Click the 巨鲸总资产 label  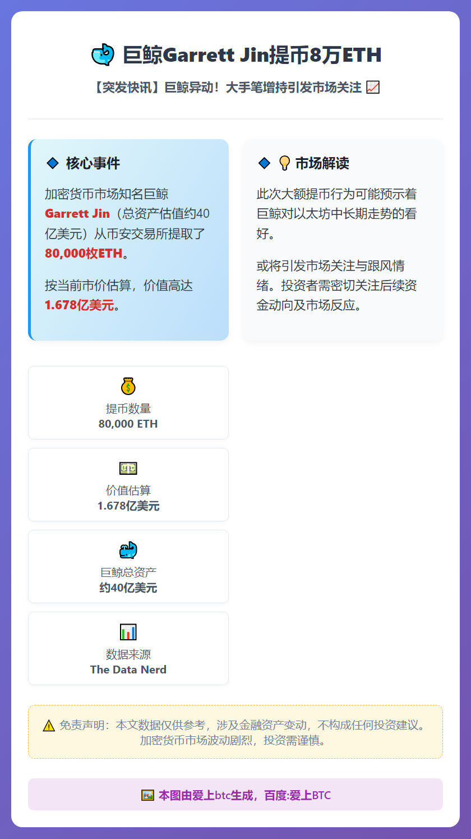point(128,572)
